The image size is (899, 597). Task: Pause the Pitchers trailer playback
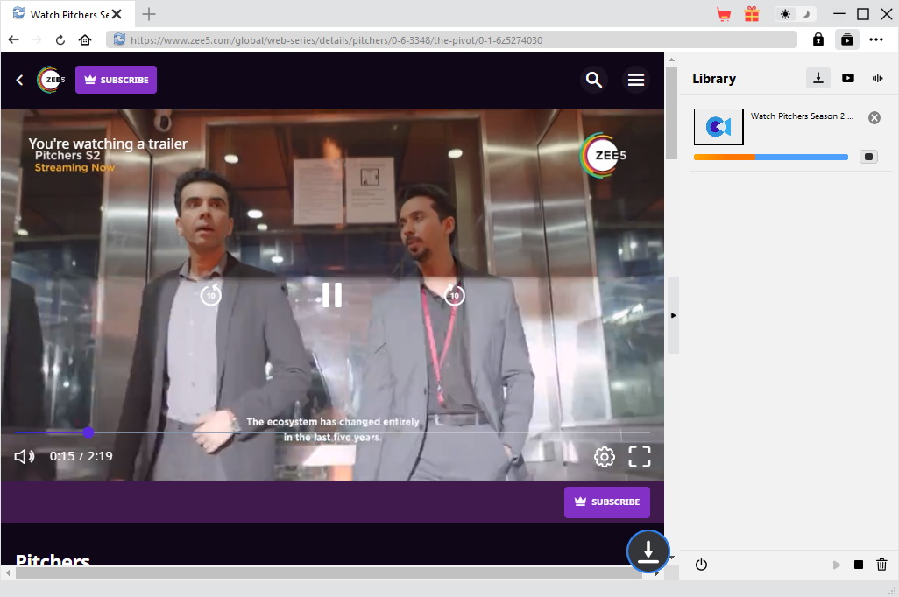[x=331, y=295]
